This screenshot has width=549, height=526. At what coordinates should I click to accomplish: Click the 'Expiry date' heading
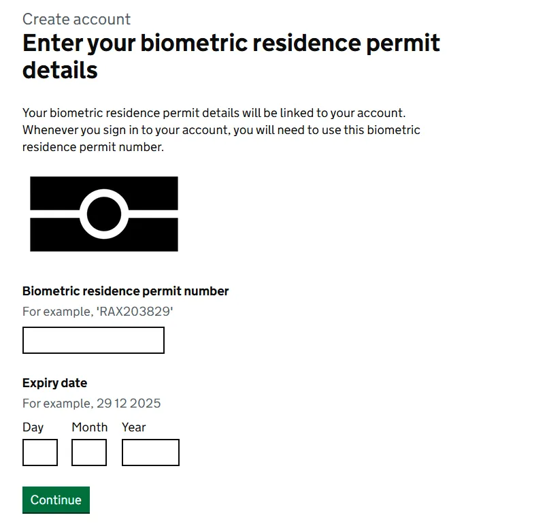tap(54, 383)
